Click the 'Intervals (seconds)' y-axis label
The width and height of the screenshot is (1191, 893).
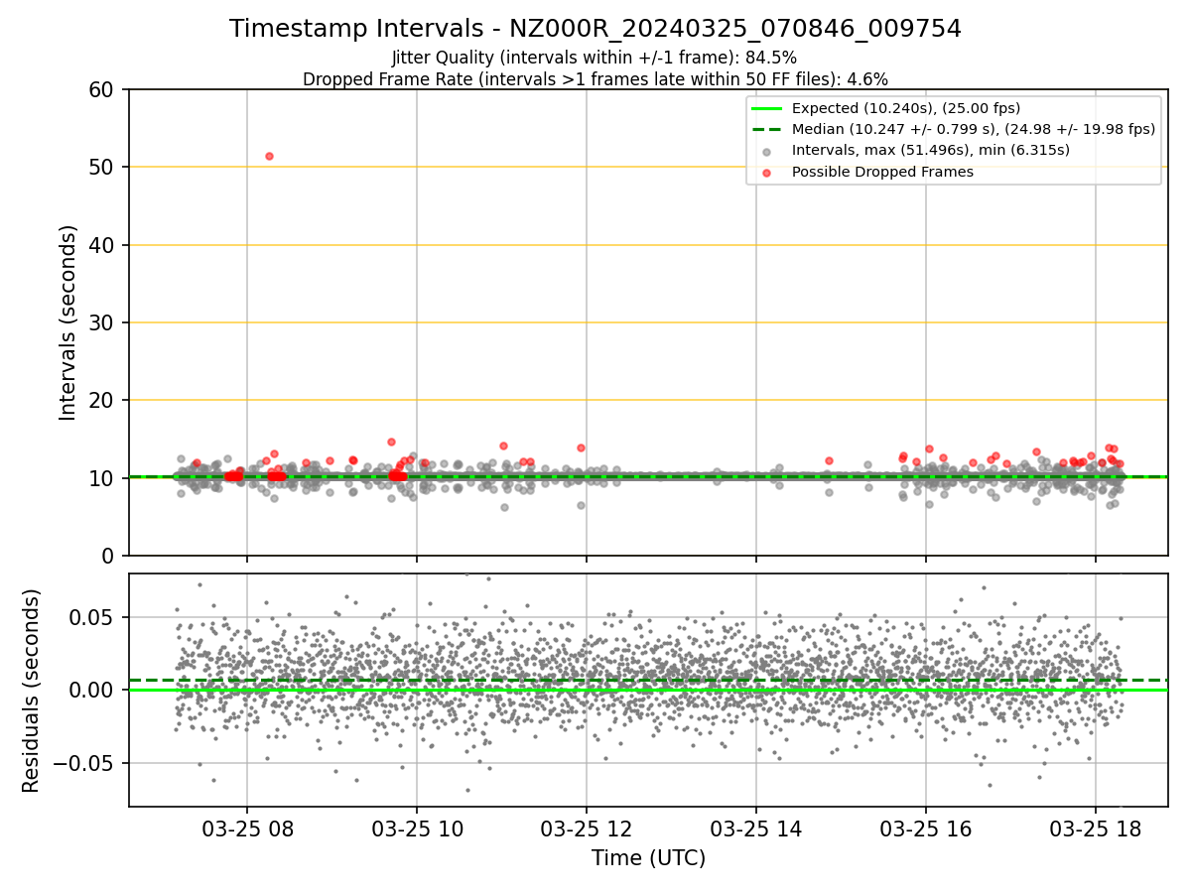point(67,322)
